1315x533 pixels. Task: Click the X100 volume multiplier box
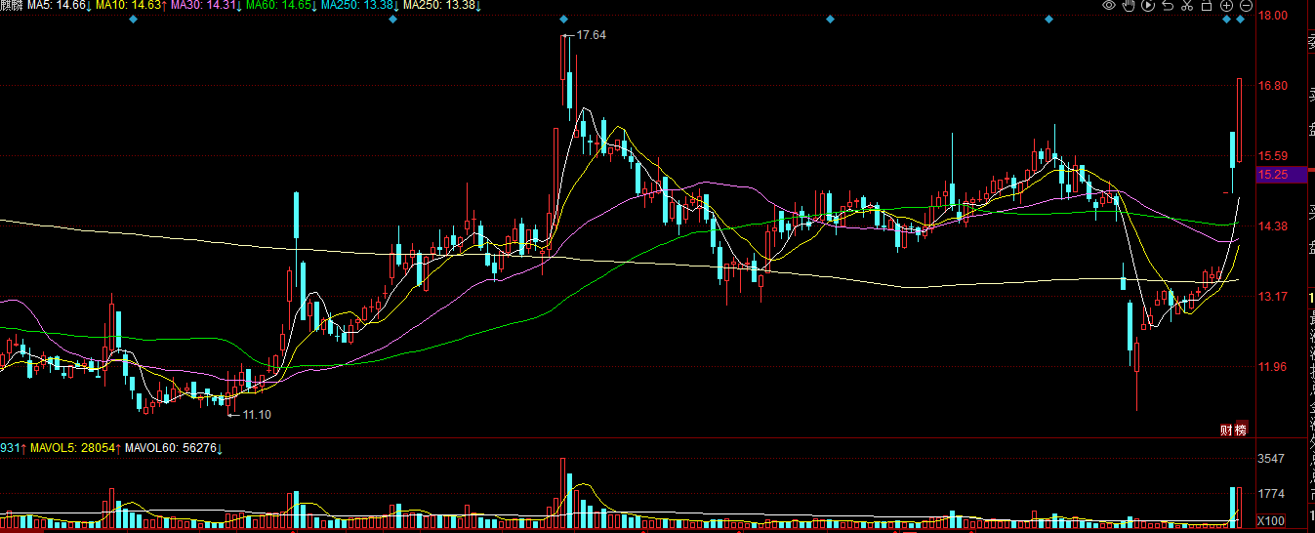pyautogui.click(x=1271, y=520)
